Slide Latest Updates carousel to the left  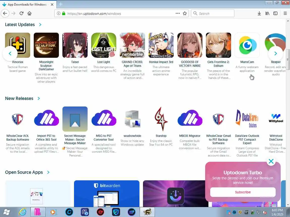point(10,53)
